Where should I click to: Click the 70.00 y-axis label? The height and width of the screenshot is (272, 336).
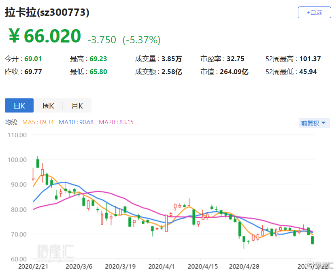click(x=19, y=234)
